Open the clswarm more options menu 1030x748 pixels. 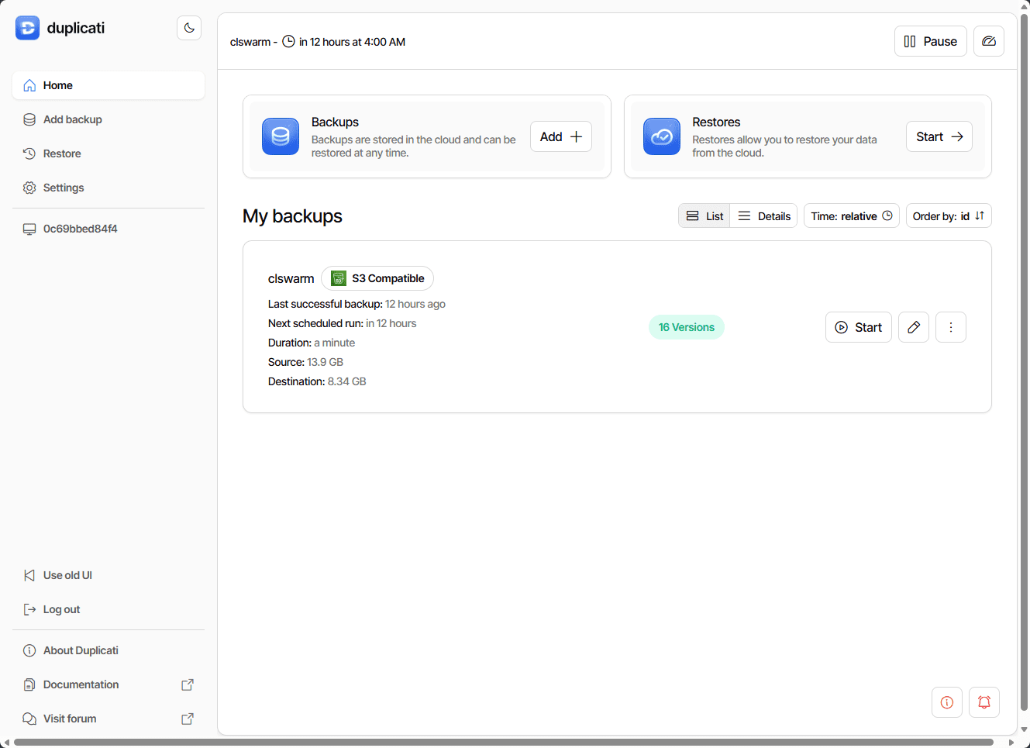pyautogui.click(x=951, y=327)
